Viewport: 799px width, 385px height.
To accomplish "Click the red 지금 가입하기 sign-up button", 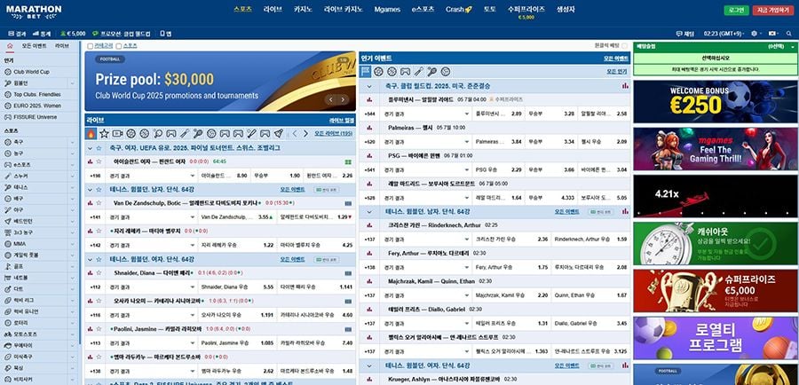I will coord(773,10).
